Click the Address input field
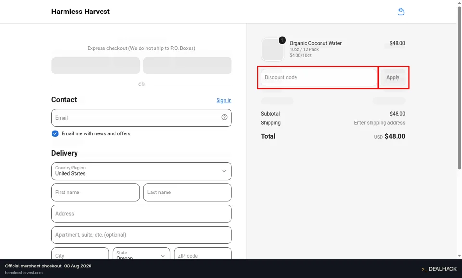462x278 pixels. (141, 214)
